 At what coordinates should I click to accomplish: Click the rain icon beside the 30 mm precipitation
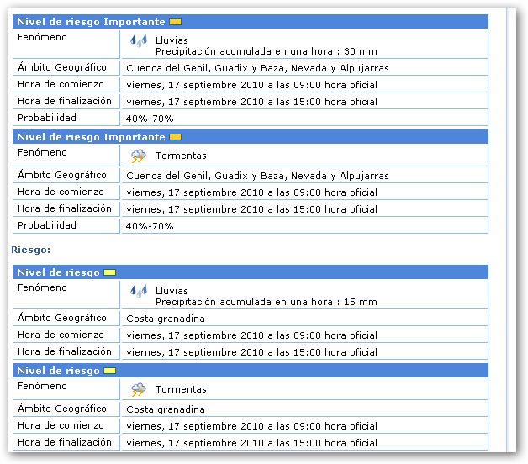click(139, 40)
